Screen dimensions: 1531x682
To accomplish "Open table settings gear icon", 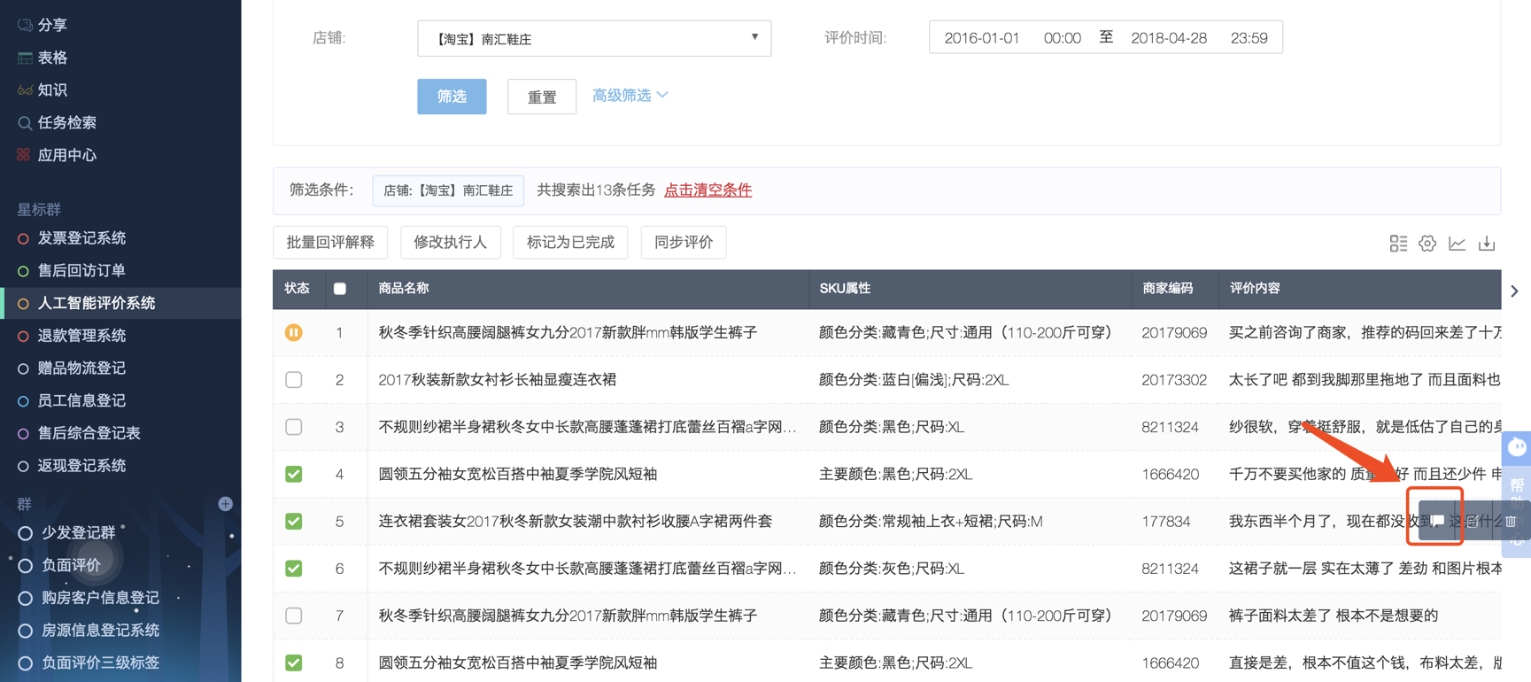I will (x=1427, y=244).
